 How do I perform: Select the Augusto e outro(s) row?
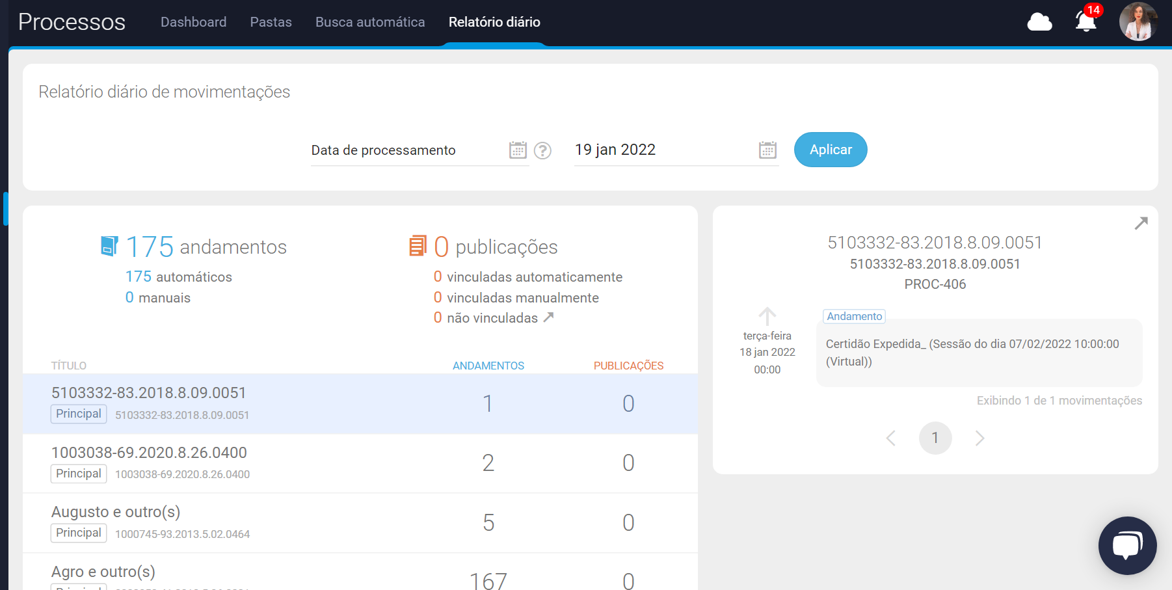tap(360, 523)
